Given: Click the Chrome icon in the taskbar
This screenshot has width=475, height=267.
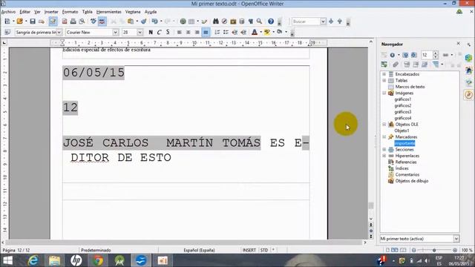Looking at the screenshot, I should [x=97, y=260].
